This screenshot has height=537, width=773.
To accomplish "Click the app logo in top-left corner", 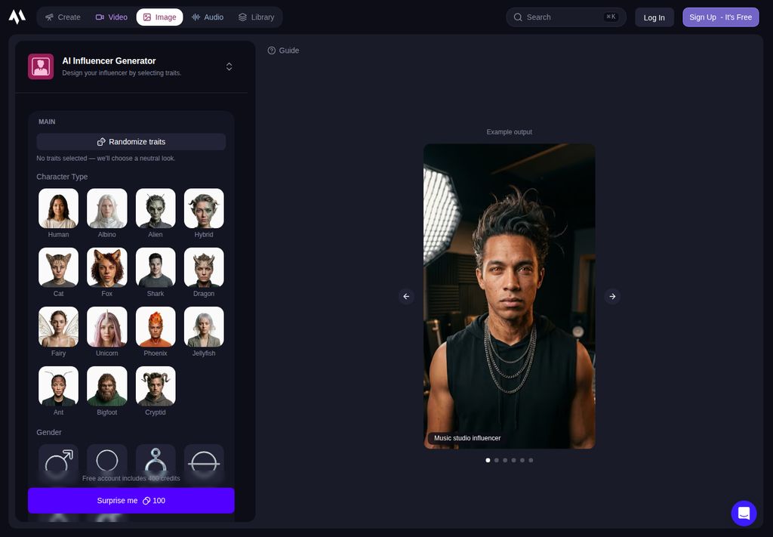I will (17, 17).
